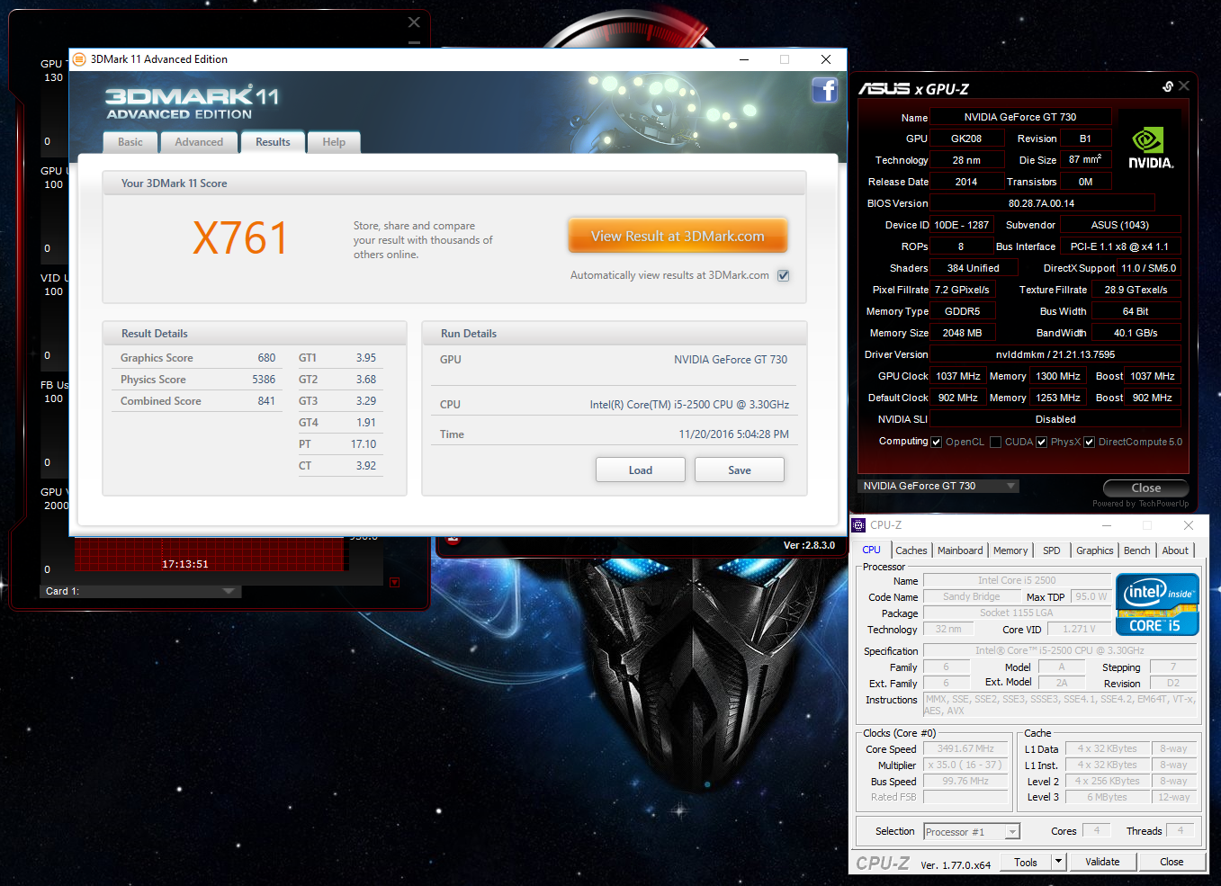Click the GT1 result value 3.95
Viewport: 1221px width, 886px height.
(x=366, y=358)
